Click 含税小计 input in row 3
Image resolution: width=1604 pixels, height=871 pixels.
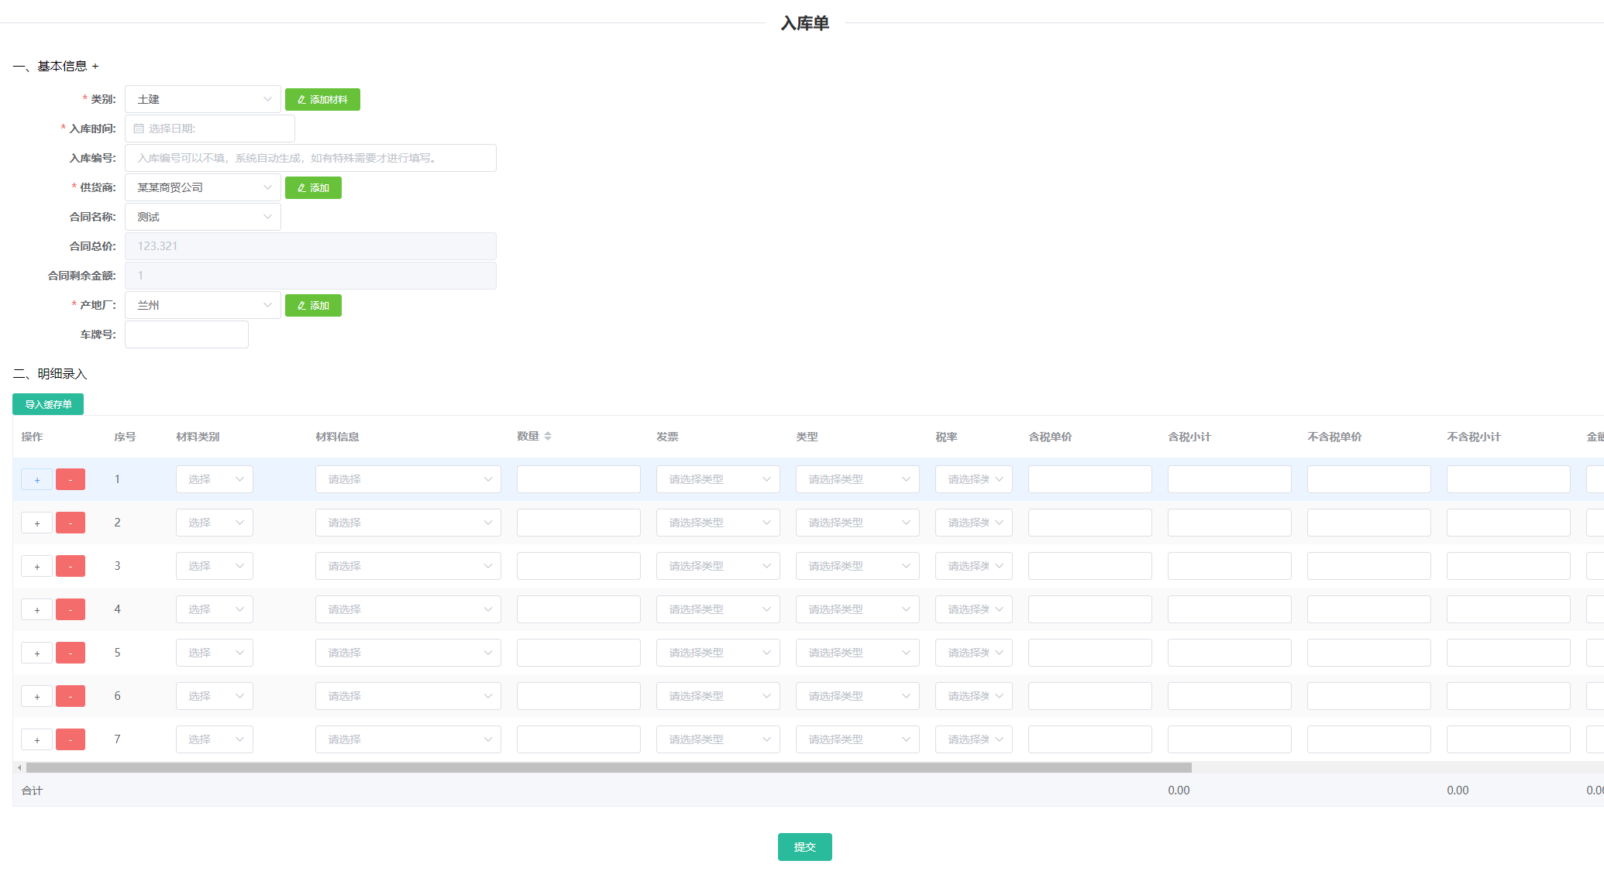tap(1230, 566)
